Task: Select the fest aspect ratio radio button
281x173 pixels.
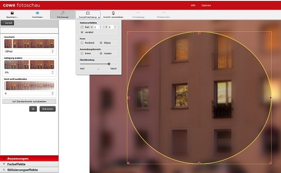Action: (x=82, y=27)
